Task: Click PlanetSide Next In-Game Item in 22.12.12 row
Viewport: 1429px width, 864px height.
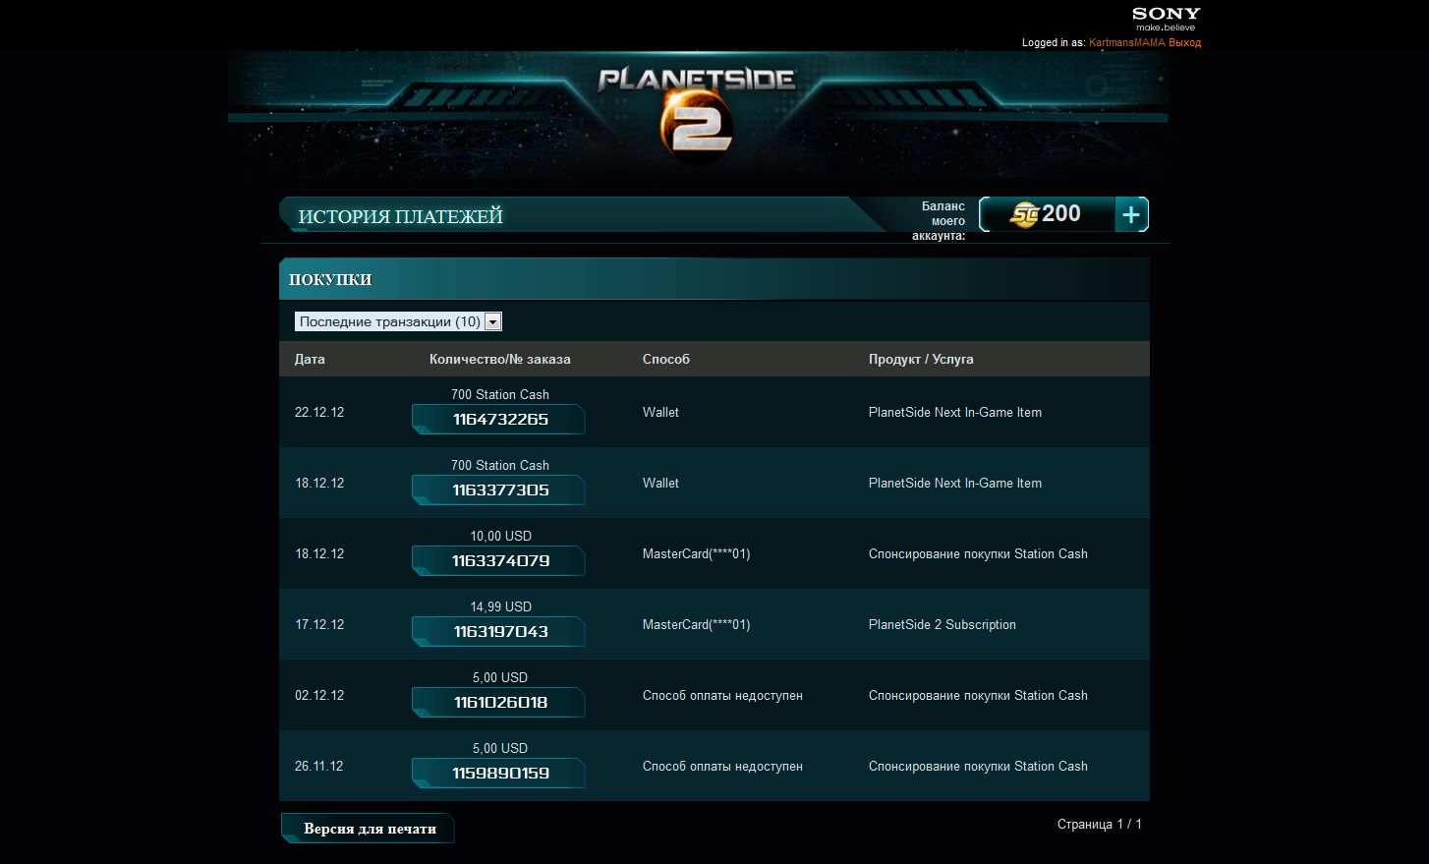Action: click(x=955, y=412)
